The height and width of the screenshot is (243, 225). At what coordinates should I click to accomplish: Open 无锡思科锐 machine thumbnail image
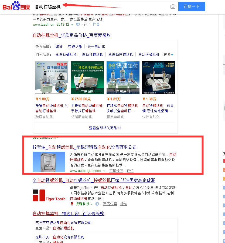click(x=49, y=162)
